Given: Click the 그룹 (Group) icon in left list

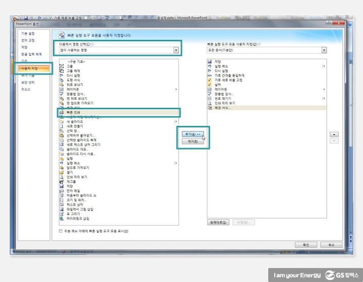Looking at the screenshot, I should (61, 66).
